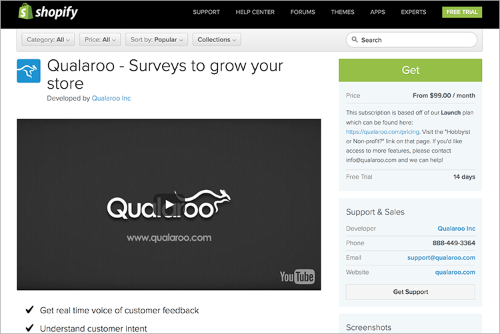This screenshot has height=334, width=500.
Task: Open the Category: All dropdown
Action: 48,39
